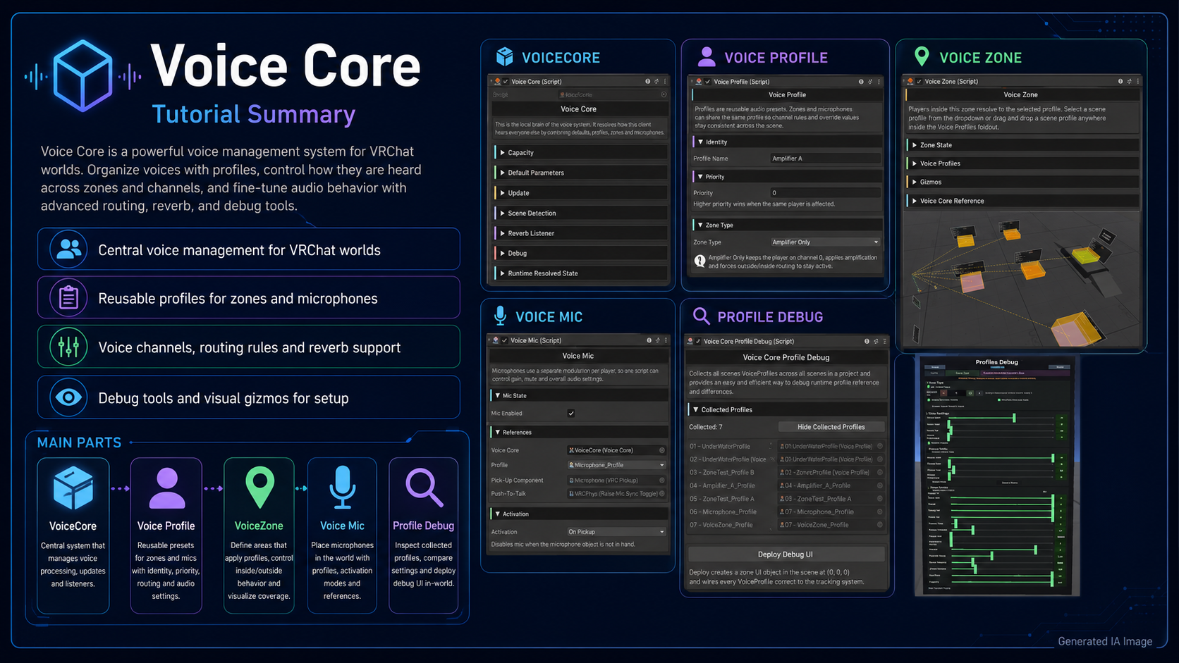Click the help icon on Voice Zone (Script)
The height and width of the screenshot is (663, 1179).
click(x=1120, y=82)
